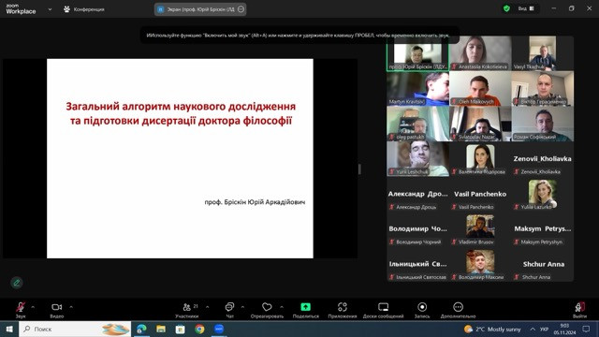This screenshot has height=337, width=599.
Task: Open the View layout button
Action: click(x=526, y=8)
